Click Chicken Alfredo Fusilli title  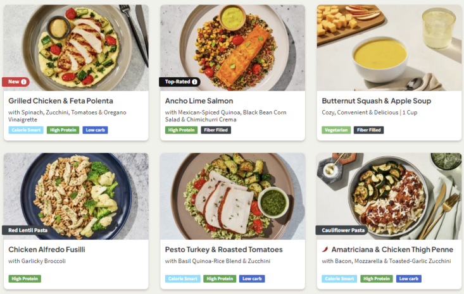[x=47, y=250]
